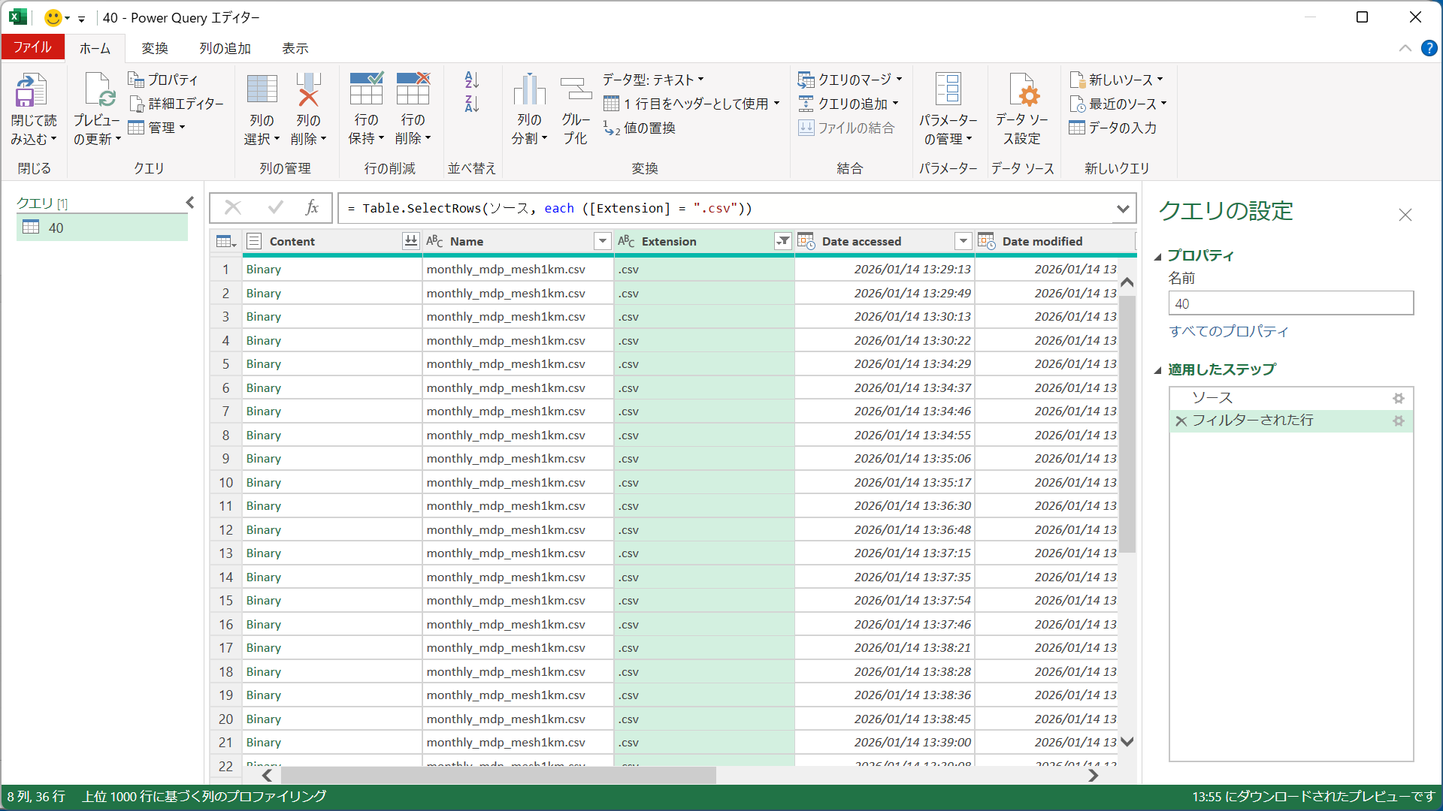The height and width of the screenshot is (811, 1443).
Task: Click the Split Column (列の分割) icon
Action: click(529, 90)
